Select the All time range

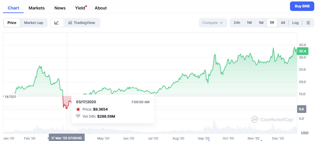(283, 23)
